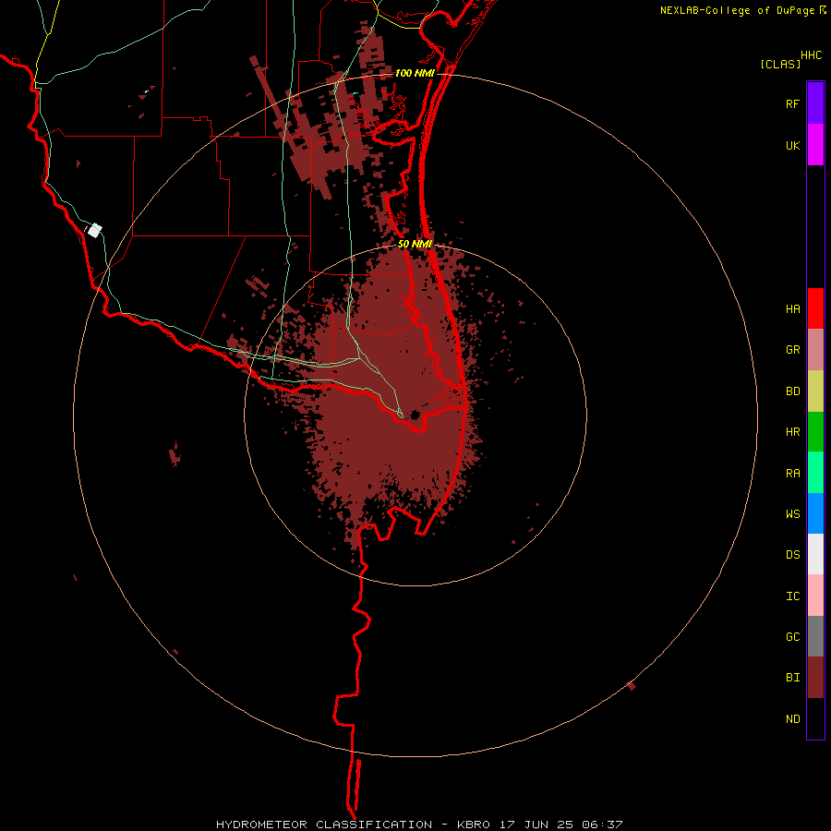Click the HA legend label
This screenshot has width=831, height=831.
[x=792, y=309]
